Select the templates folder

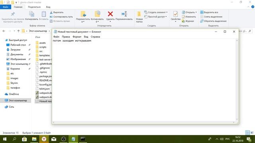pyautogui.click(x=44, y=56)
